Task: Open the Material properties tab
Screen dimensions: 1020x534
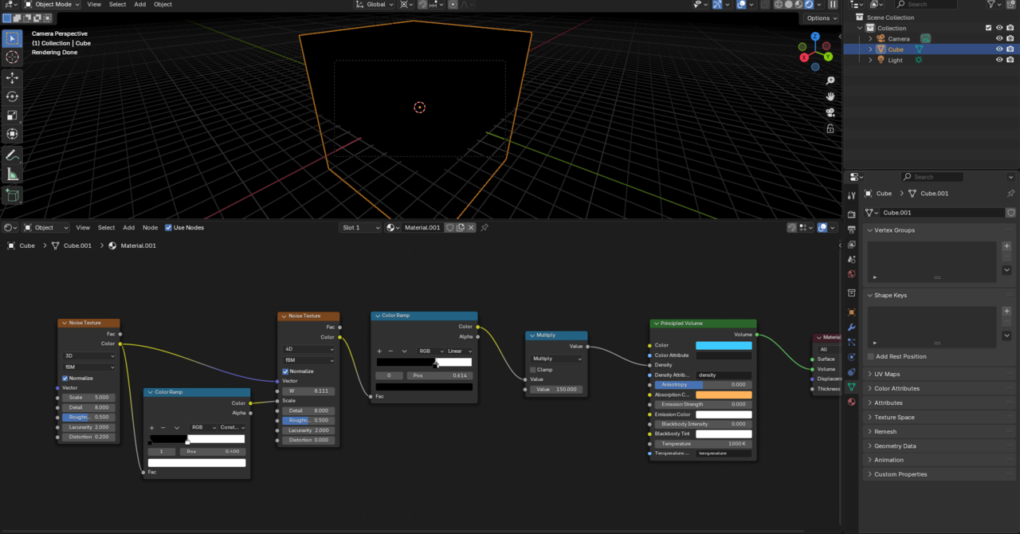Action: pos(851,402)
